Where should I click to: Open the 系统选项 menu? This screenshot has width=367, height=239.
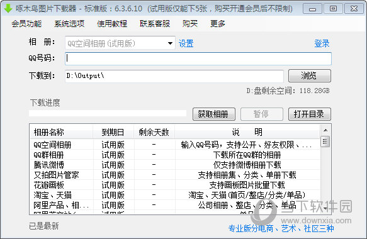[x=69, y=24]
